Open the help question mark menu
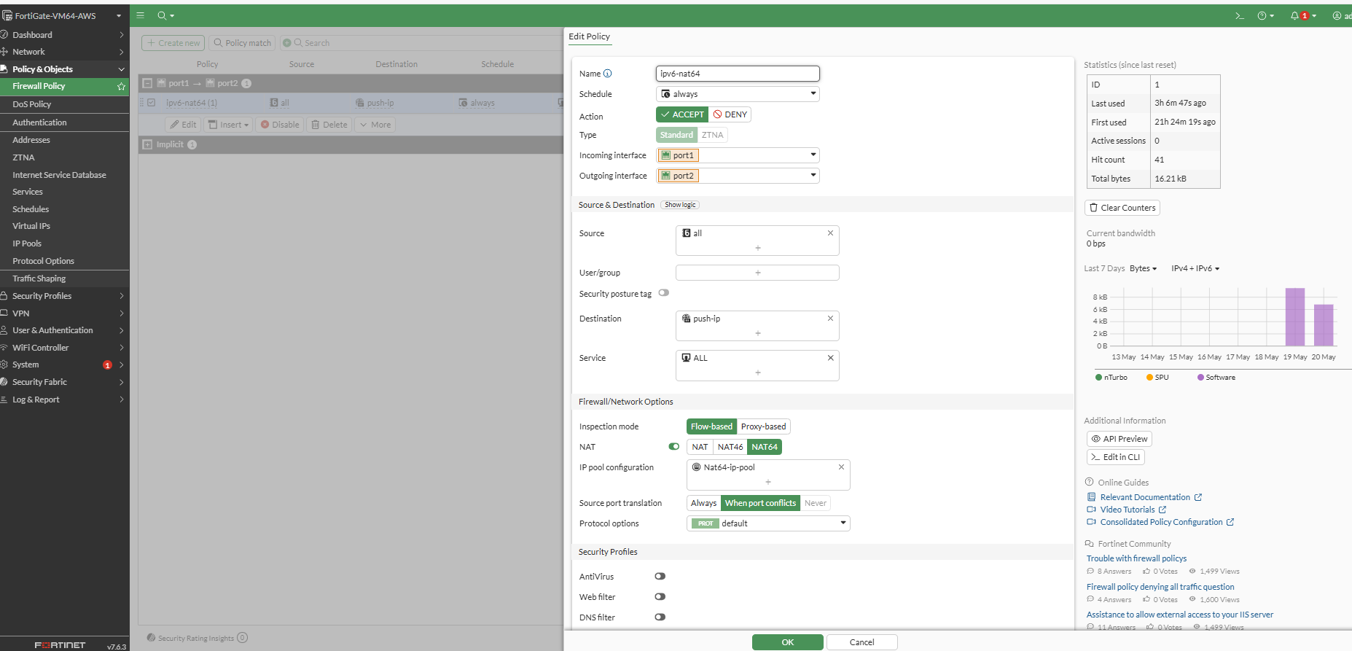This screenshot has width=1352, height=651. coord(1262,15)
